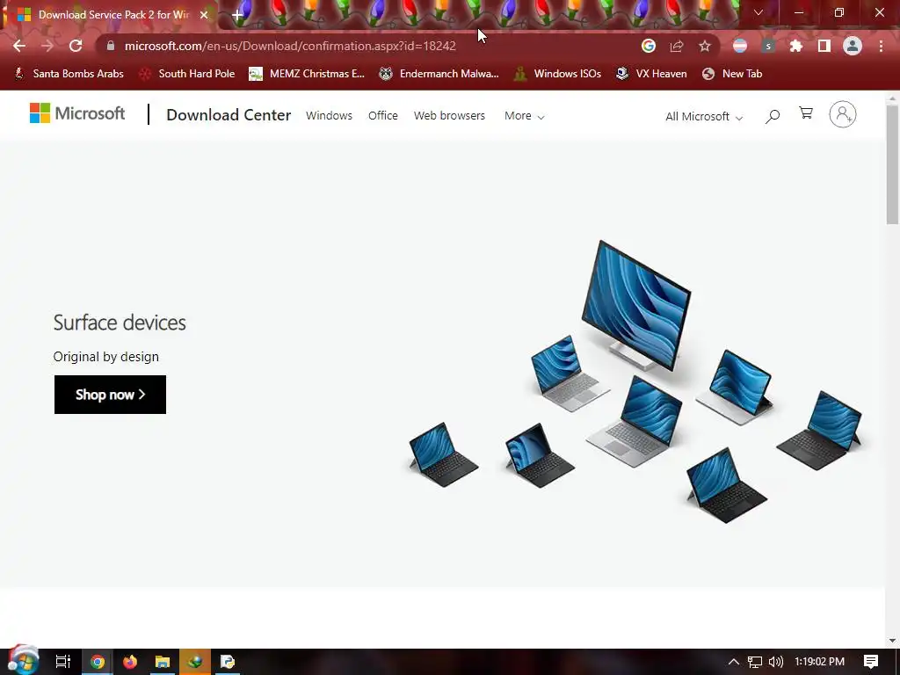Open the volume tray icon

775,662
